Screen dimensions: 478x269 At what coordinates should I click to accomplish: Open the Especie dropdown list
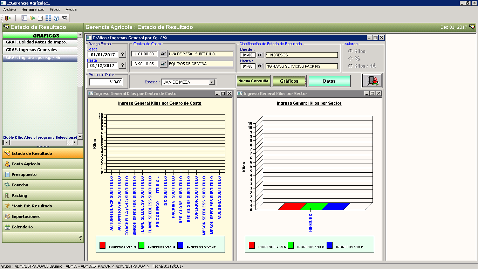point(212,82)
